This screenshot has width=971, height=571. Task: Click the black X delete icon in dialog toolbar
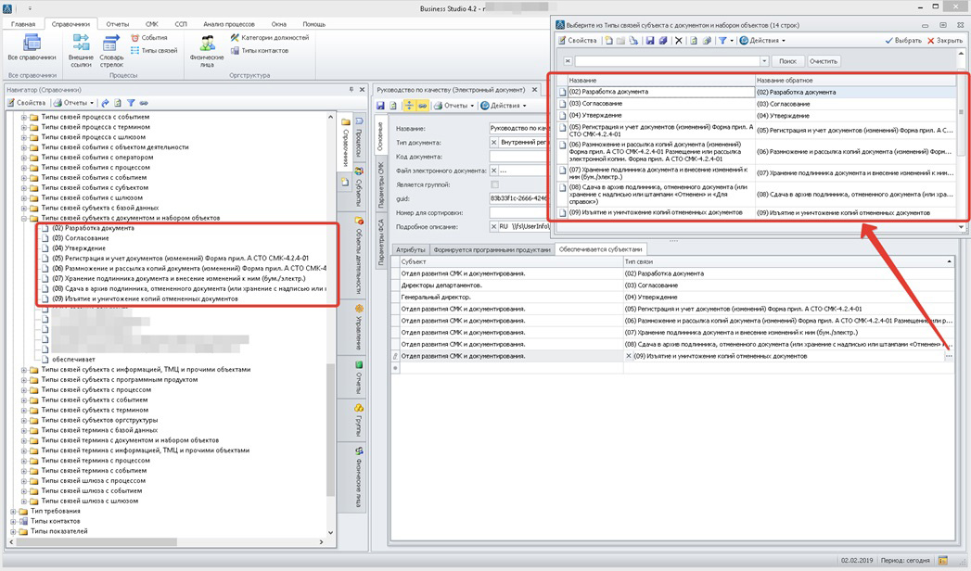point(679,41)
